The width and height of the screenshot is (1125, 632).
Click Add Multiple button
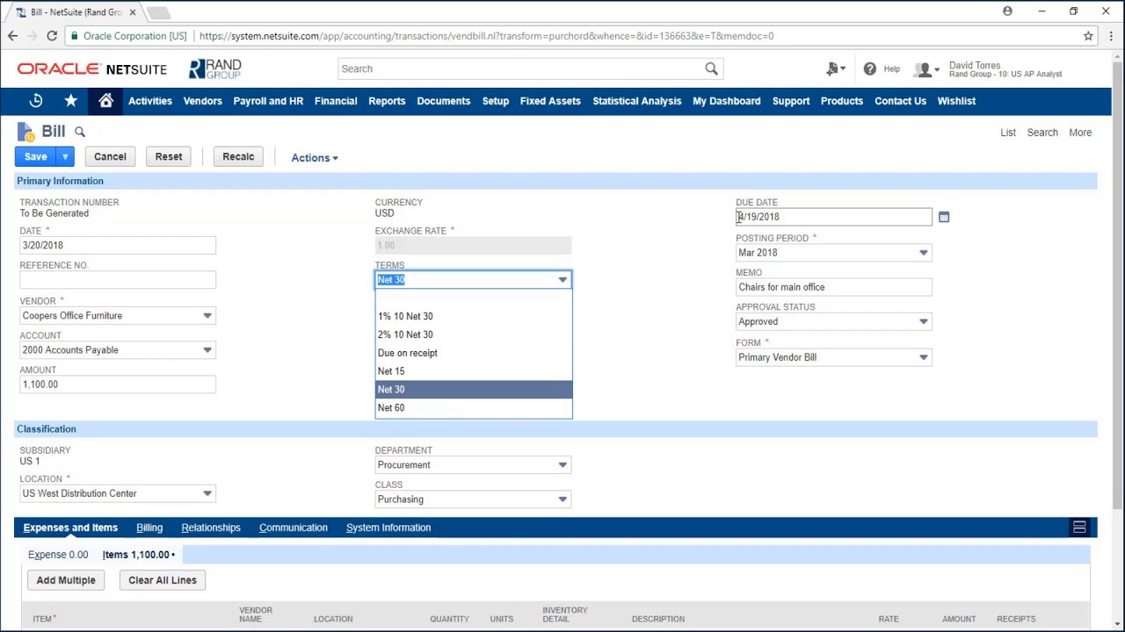pyautogui.click(x=66, y=580)
